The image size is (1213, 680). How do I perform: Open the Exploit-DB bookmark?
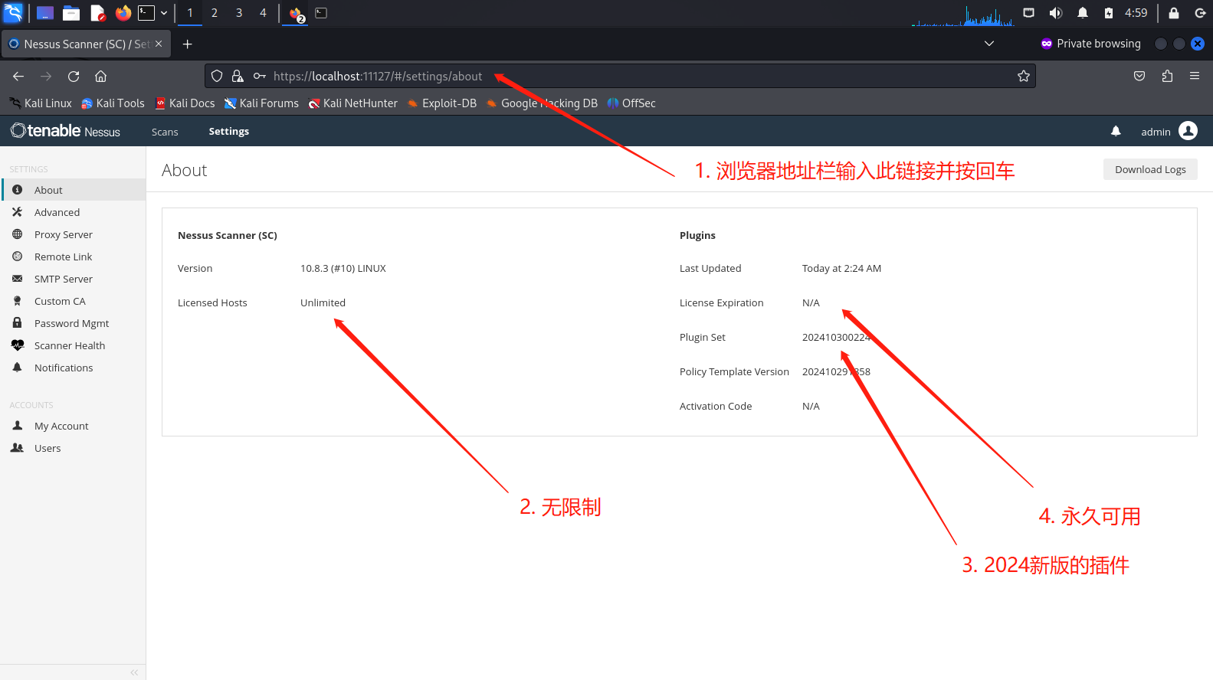pos(441,103)
